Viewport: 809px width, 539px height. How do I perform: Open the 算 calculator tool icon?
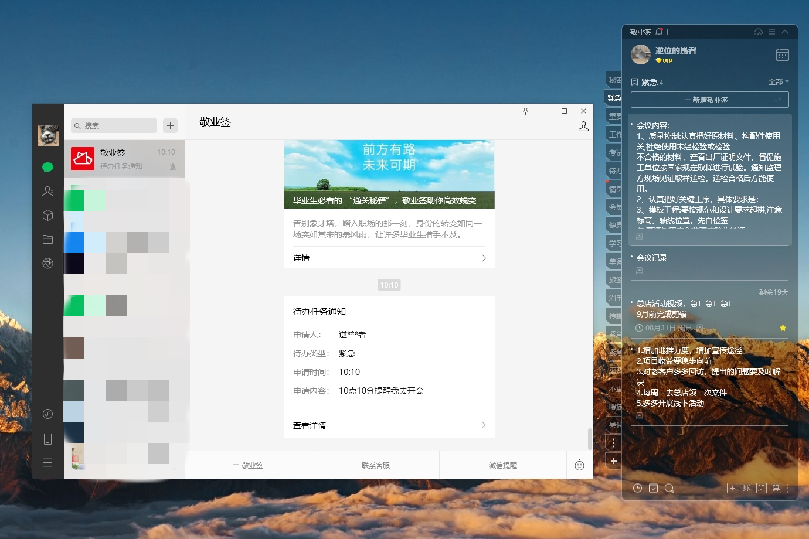click(776, 488)
